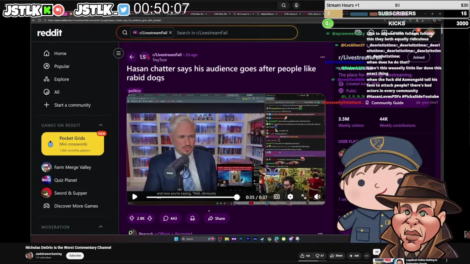Click the Joined button in community panel
Viewport: 470px width, 264px height.
(x=419, y=57)
